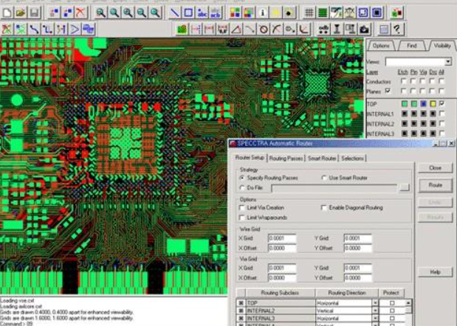
Task: Open TOP routing direction dropdown arrow
Action: [x=374, y=303]
